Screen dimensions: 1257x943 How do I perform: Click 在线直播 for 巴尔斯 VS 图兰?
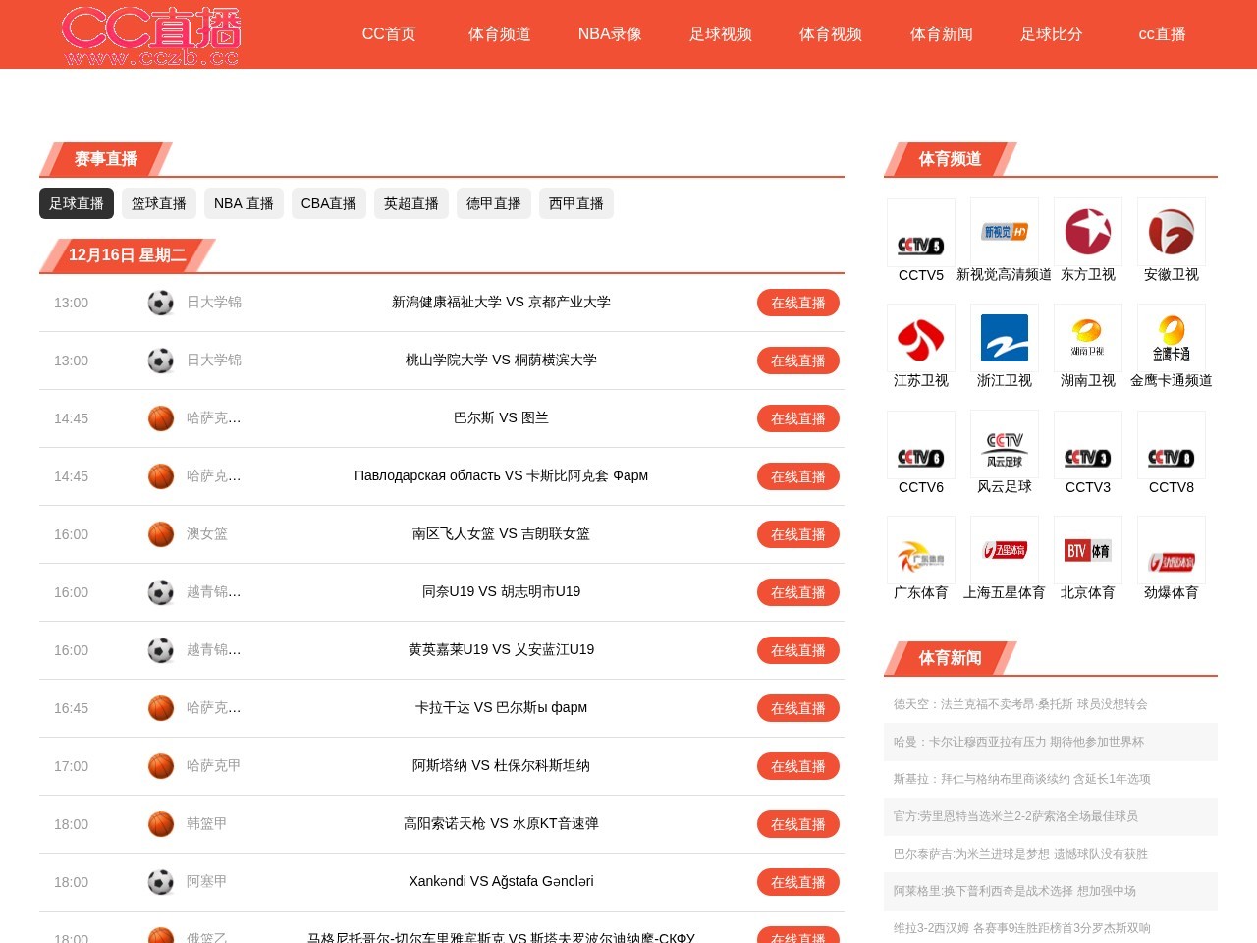pyautogui.click(x=797, y=418)
